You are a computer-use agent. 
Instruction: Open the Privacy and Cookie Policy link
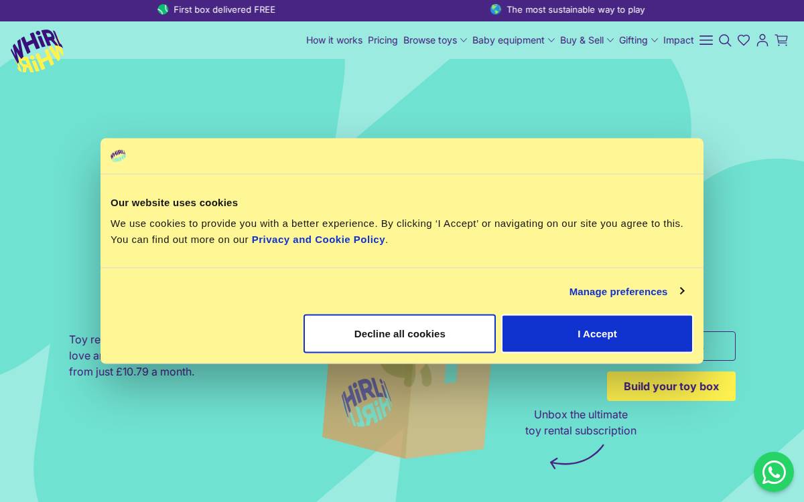(318, 239)
